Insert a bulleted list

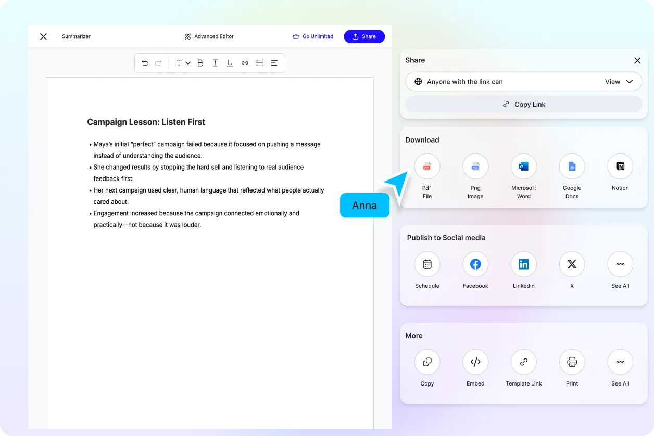(x=259, y=62)
